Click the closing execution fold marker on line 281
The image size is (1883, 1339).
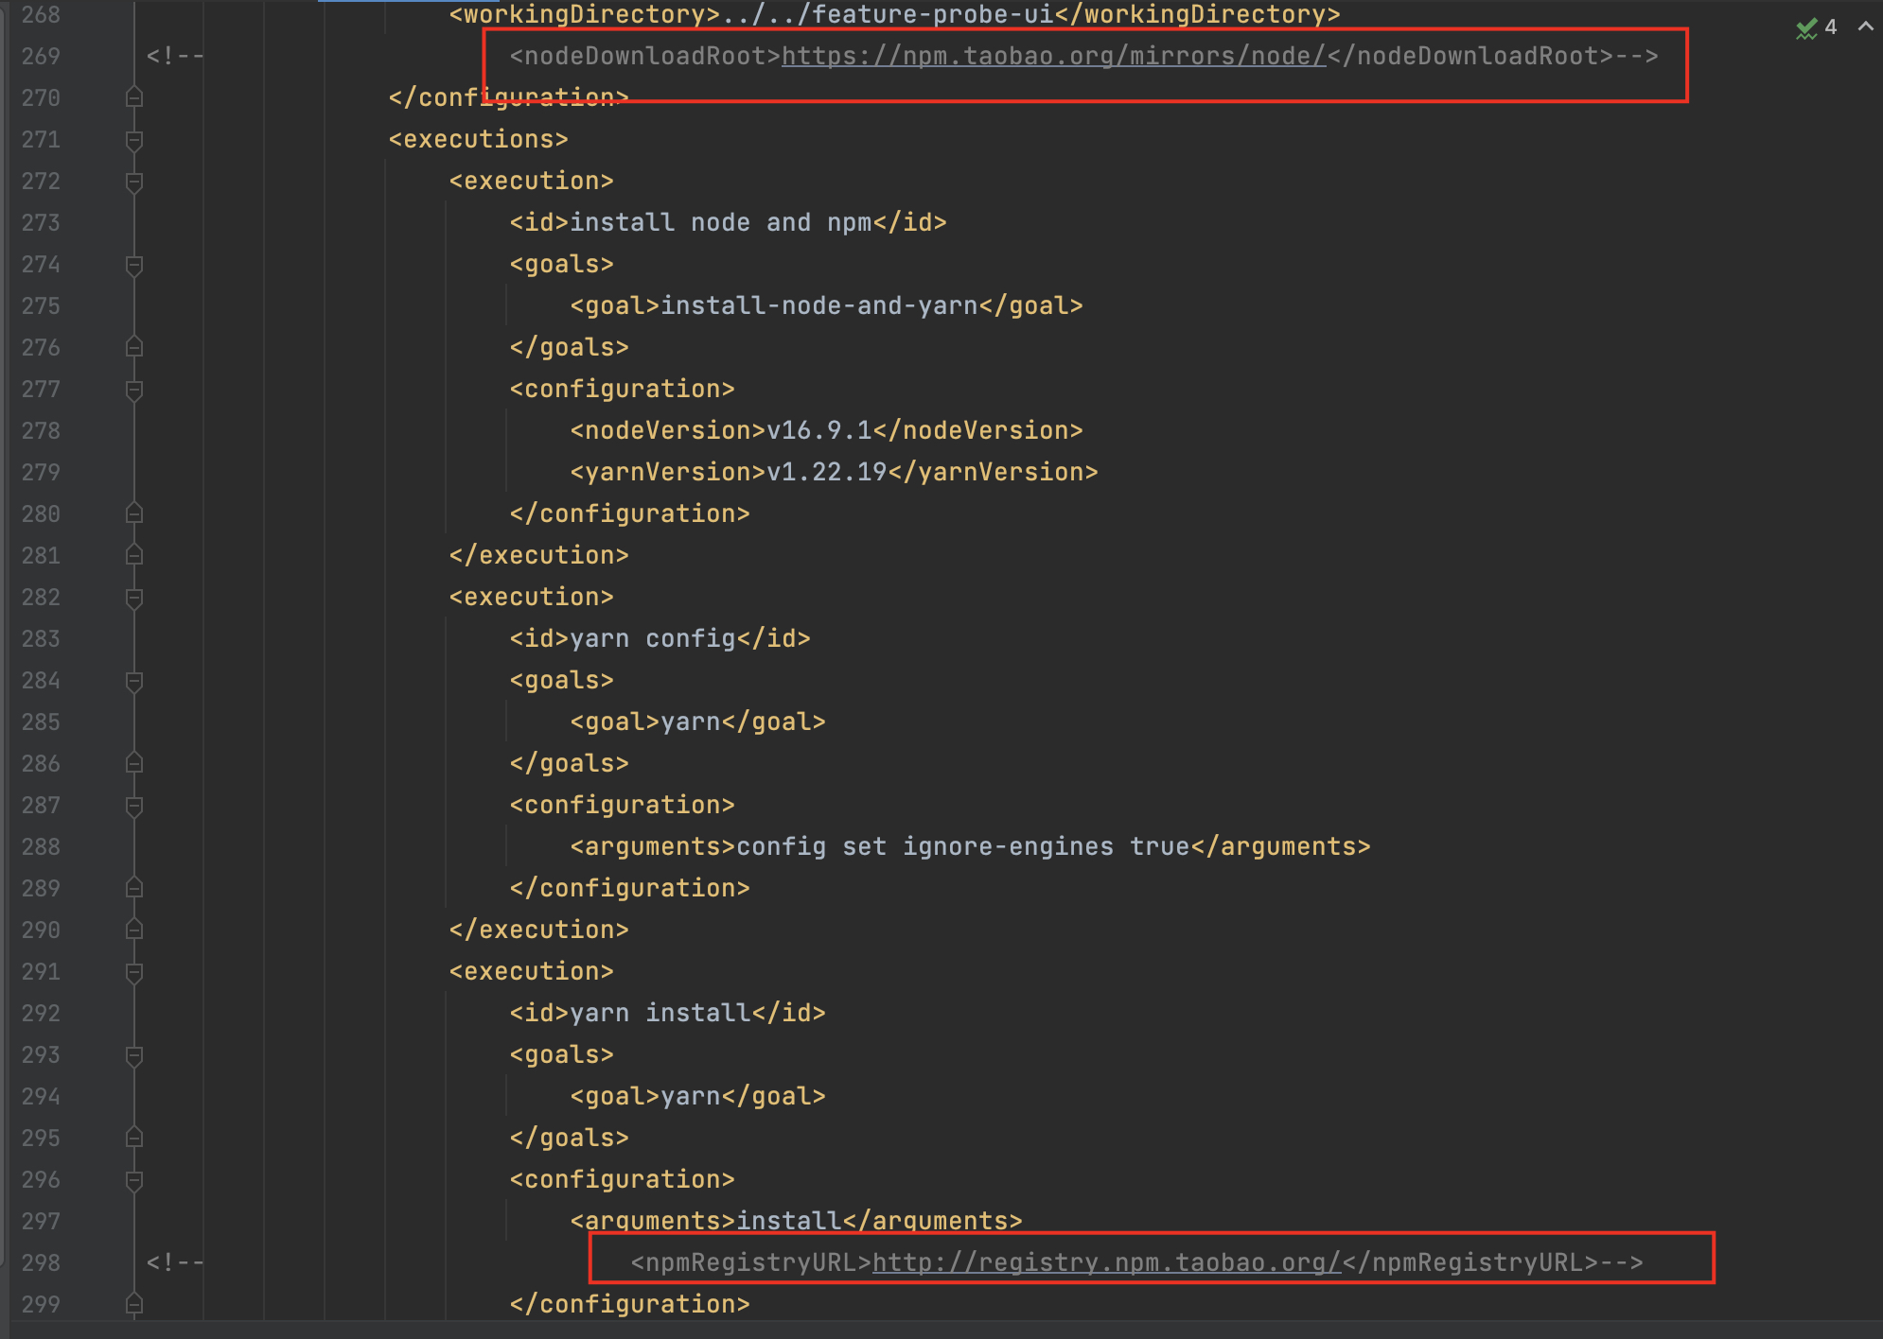coord(134,555)
